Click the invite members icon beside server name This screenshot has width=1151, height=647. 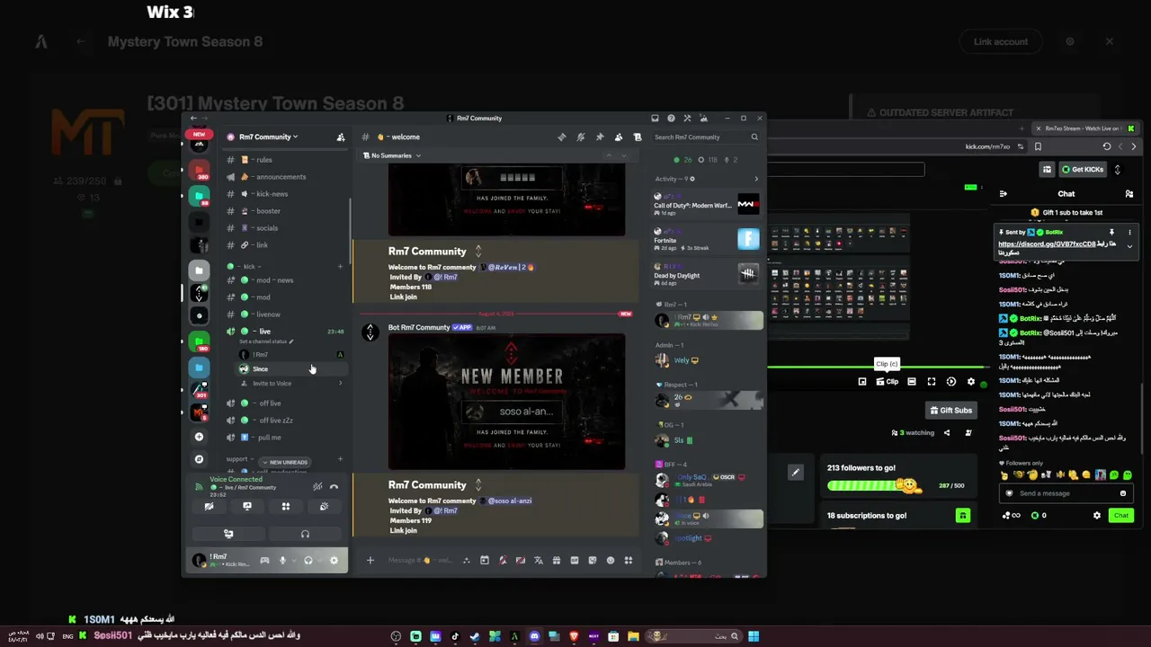pyautogui.click(x=341, y=137)
